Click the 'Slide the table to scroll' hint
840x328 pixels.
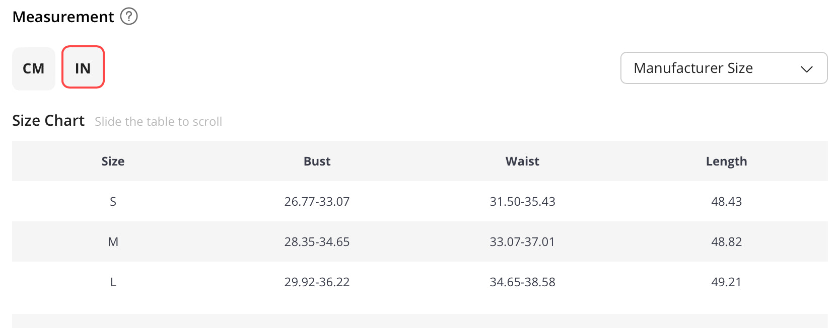pyautogui.click(x=158, y=121)
